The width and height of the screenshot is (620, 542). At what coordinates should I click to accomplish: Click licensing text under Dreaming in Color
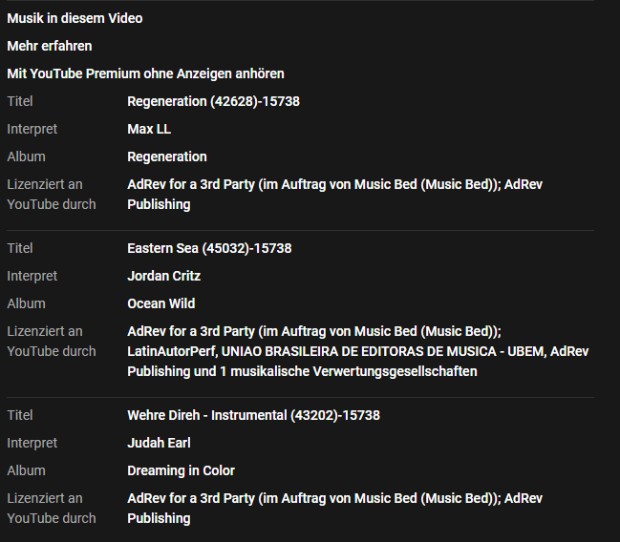(x=334, y=508)
